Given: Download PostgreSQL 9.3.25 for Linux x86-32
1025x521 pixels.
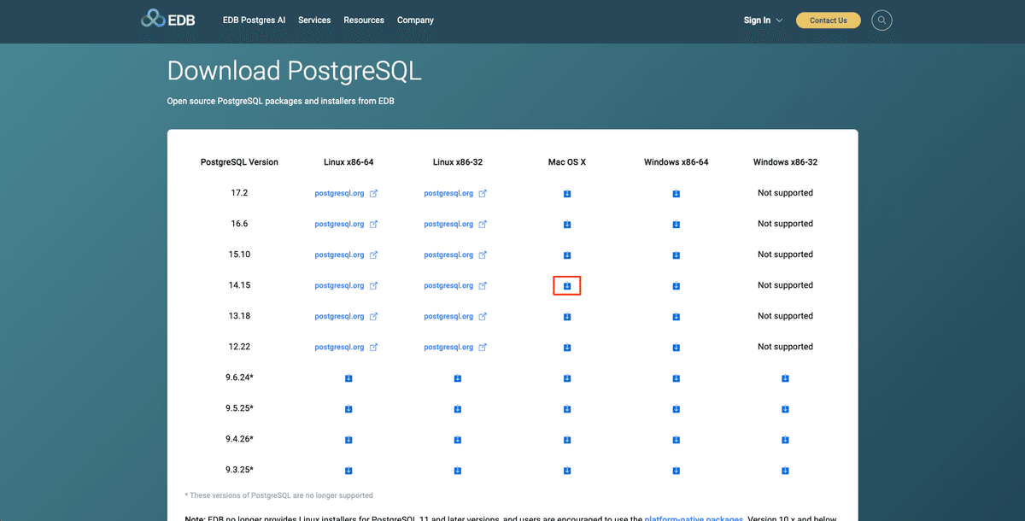Looking at the screenshot, I should coord(458,471).
